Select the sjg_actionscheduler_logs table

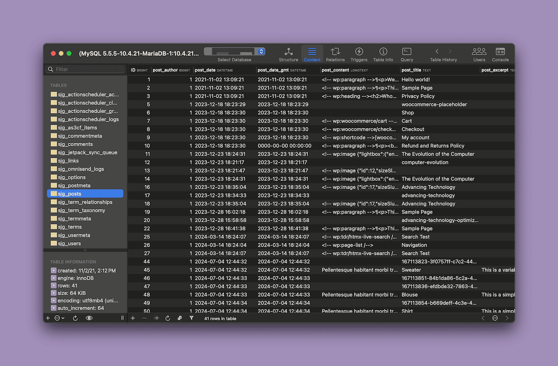[85, 119]
